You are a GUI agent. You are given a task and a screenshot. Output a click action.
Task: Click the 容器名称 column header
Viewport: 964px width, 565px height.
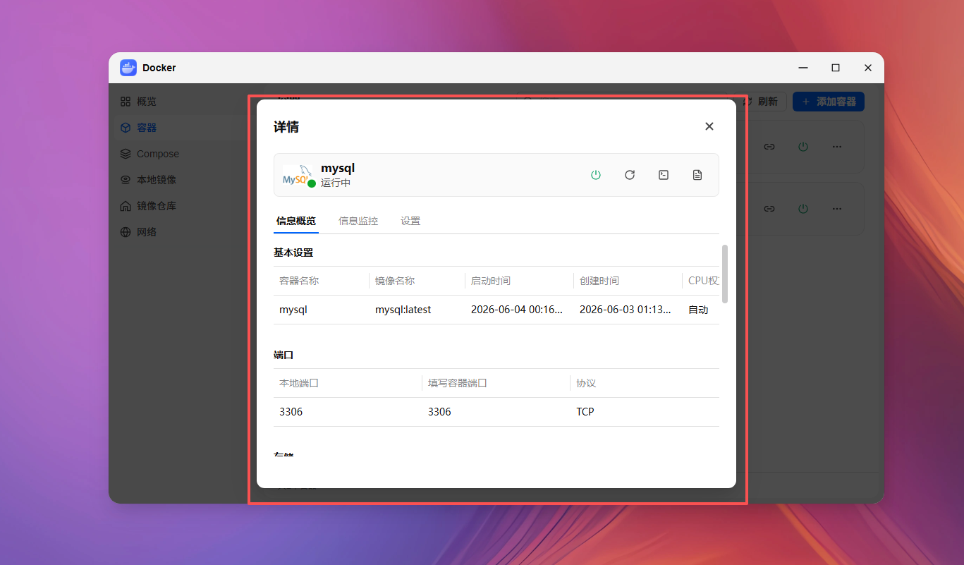pyautogui.click(x=299, y=281)
